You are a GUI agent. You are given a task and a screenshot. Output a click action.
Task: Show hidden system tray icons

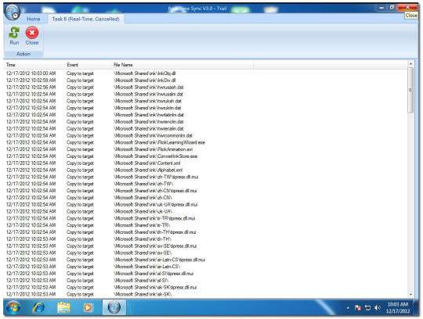[x=348, y=308]
